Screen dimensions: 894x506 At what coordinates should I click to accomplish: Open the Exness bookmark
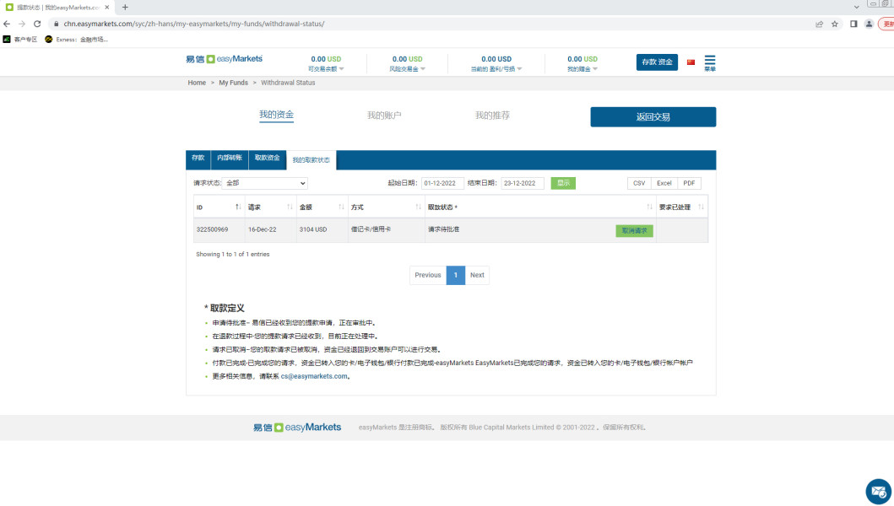pos(77,40)
